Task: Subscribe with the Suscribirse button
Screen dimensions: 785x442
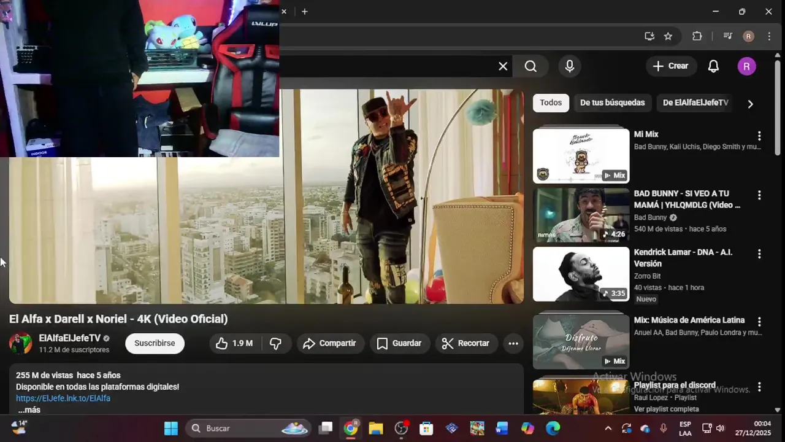Action: [155, 343]
